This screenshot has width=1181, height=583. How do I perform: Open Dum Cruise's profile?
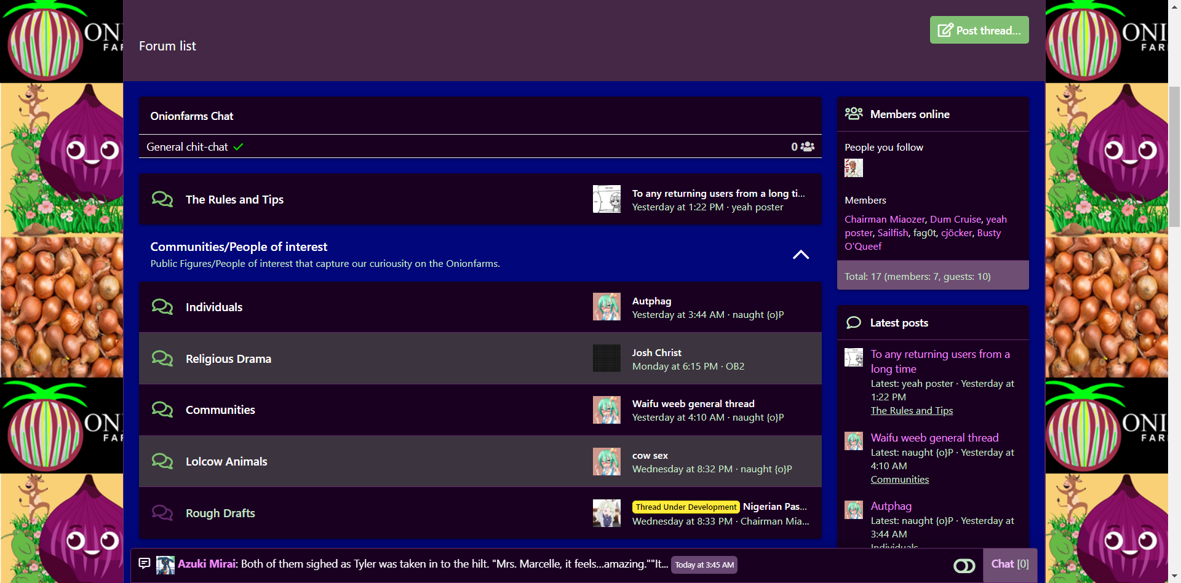pyautogui.click(x=955, y=220)
